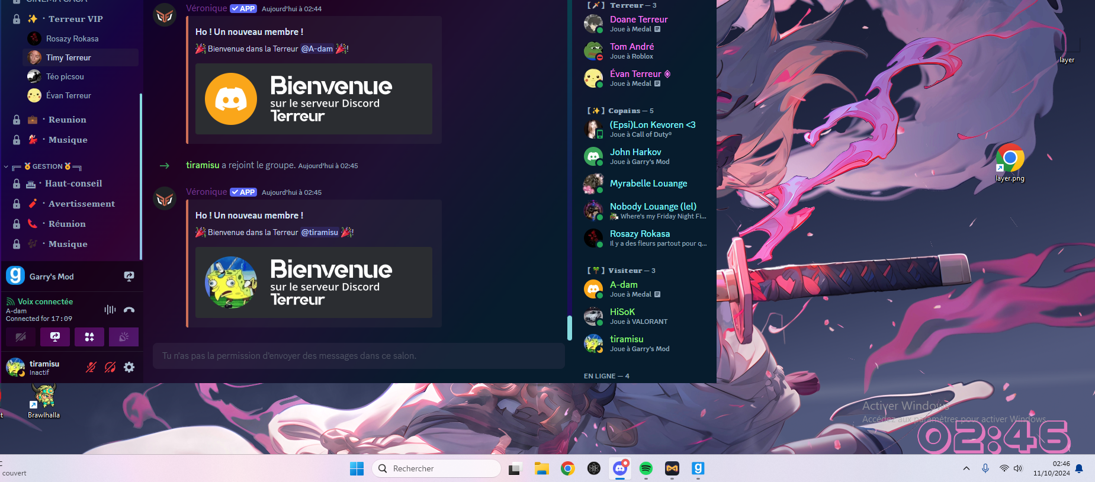Click the Copains — 5 role header
The width and height of the screenshot is (1095, 482).
(620, 111)
